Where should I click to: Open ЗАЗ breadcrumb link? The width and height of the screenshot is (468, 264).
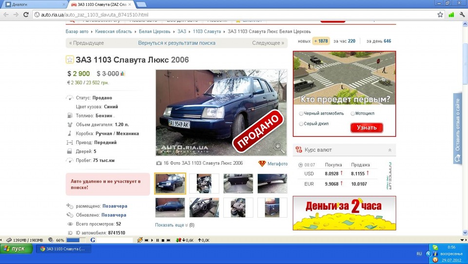[x=182, y=31]
